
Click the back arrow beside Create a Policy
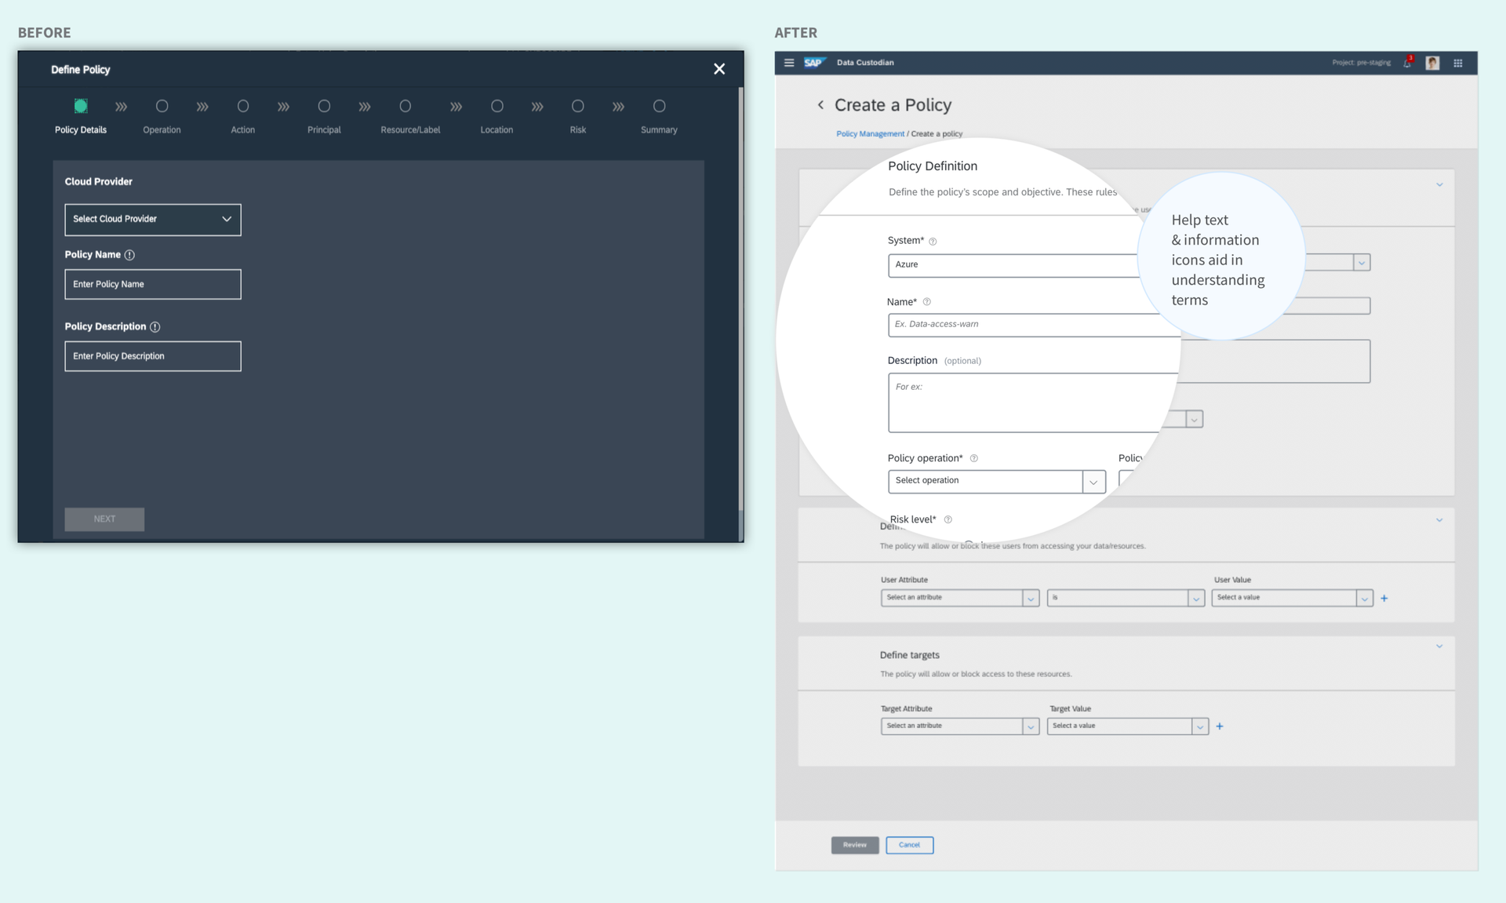(x=820, y=104)
